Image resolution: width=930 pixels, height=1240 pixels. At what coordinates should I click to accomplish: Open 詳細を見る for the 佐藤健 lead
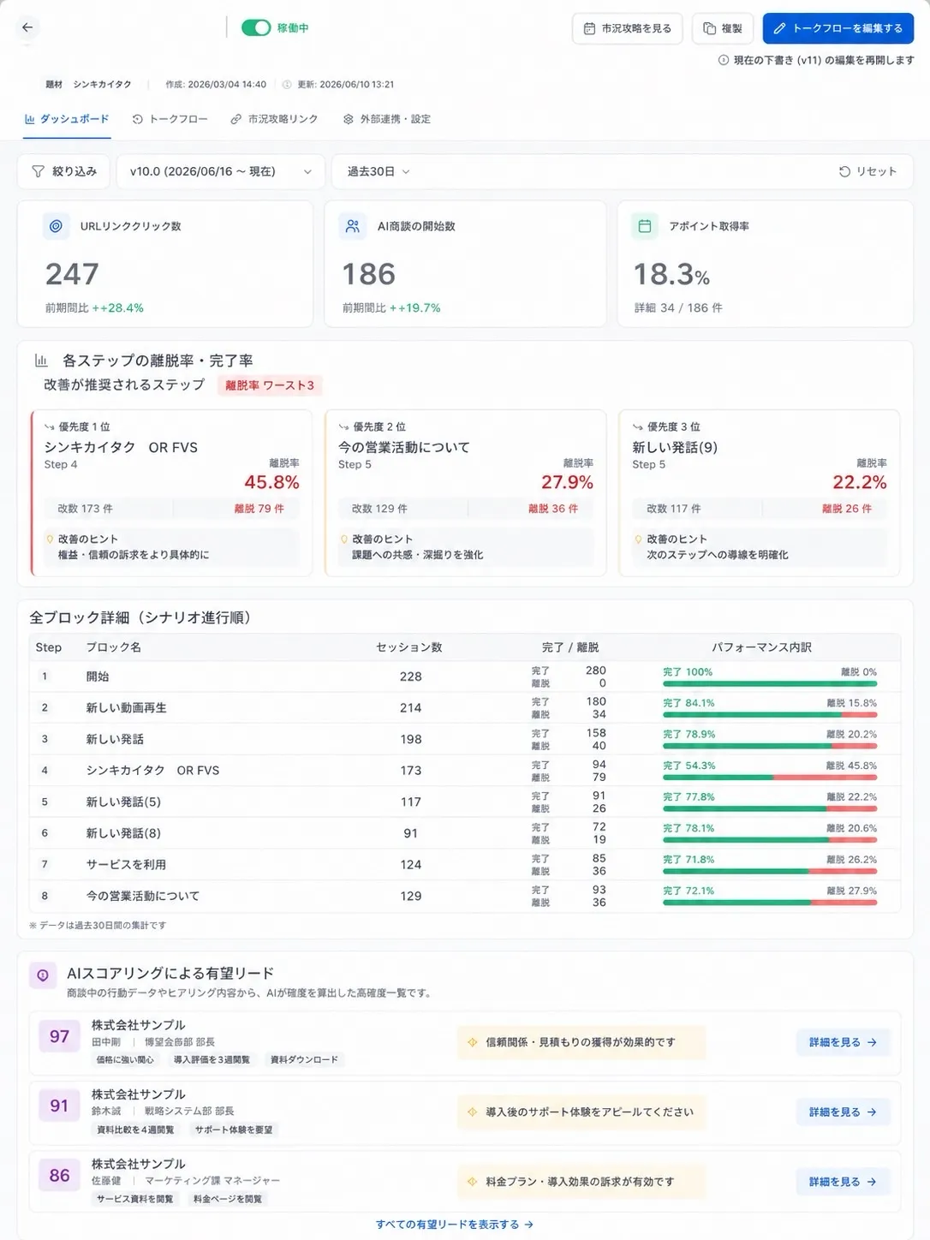(843, 1182)
